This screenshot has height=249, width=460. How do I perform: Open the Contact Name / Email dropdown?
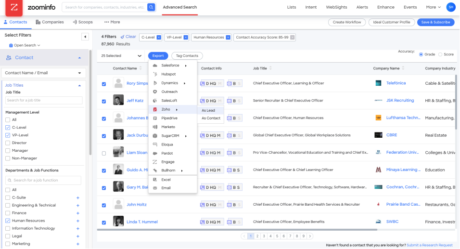click(43, 73)
